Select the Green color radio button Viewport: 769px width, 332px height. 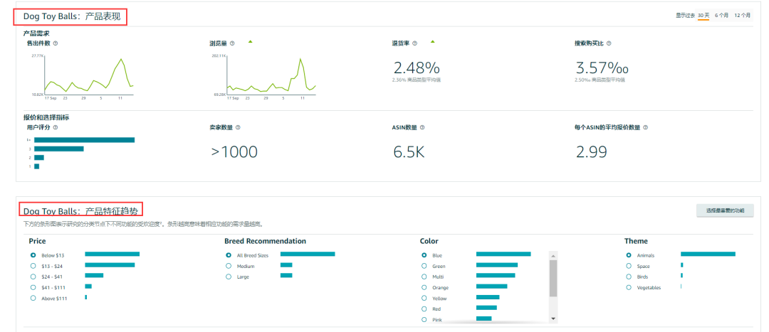(424, 265)
